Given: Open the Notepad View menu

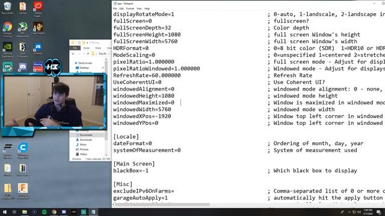Looking at the screenshot, I should (x=139, y=8).
